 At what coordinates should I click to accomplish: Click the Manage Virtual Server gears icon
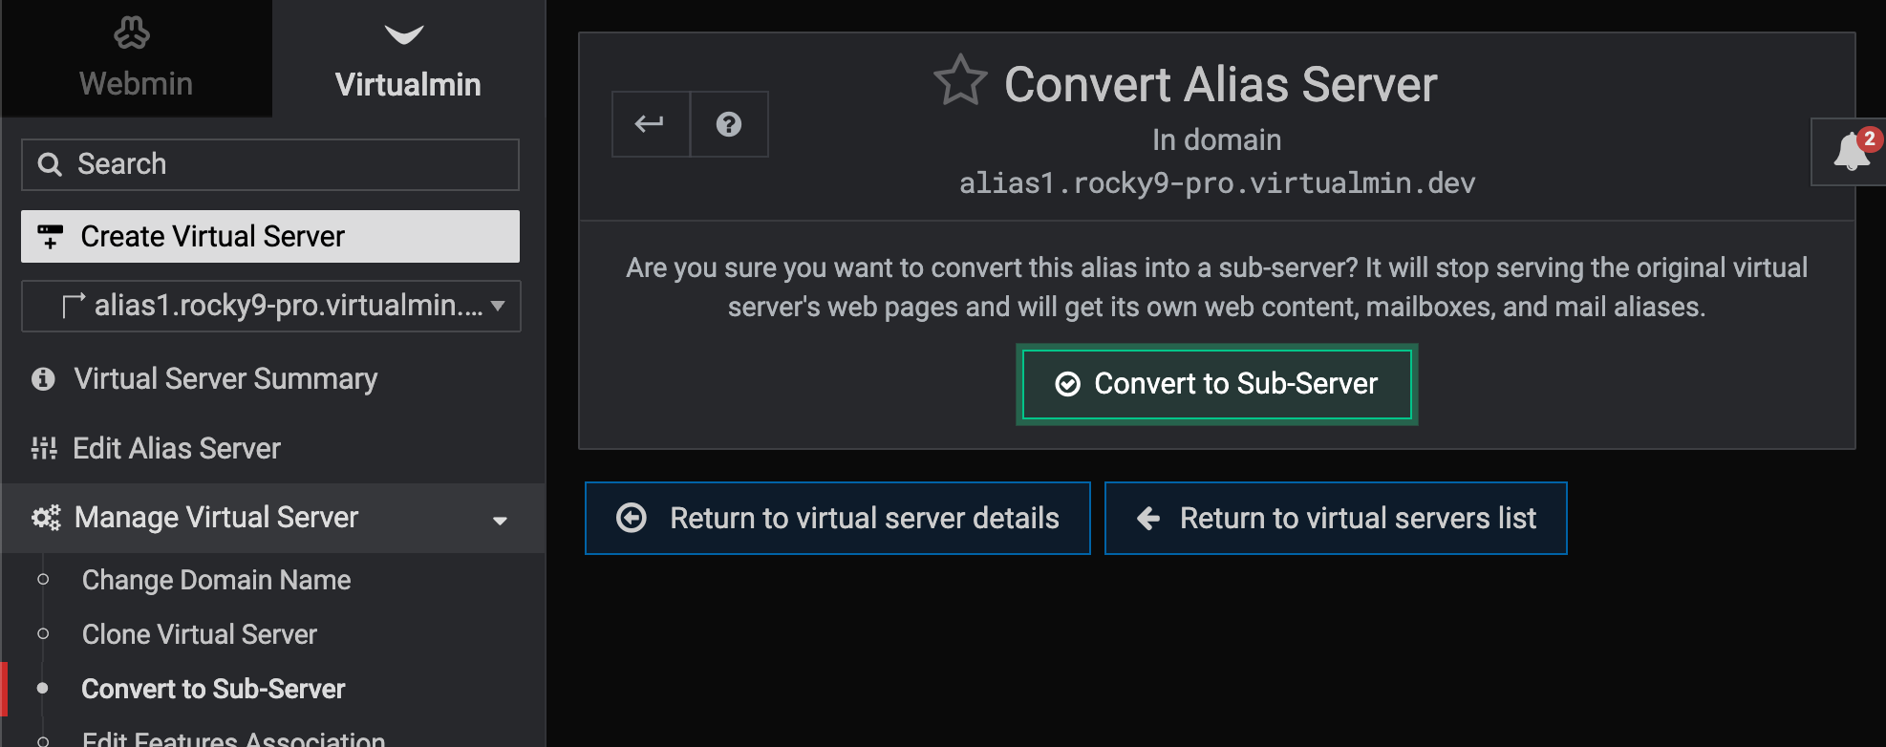point(46,517)
